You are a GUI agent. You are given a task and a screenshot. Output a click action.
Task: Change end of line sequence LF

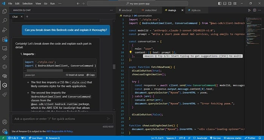(189, 138)
